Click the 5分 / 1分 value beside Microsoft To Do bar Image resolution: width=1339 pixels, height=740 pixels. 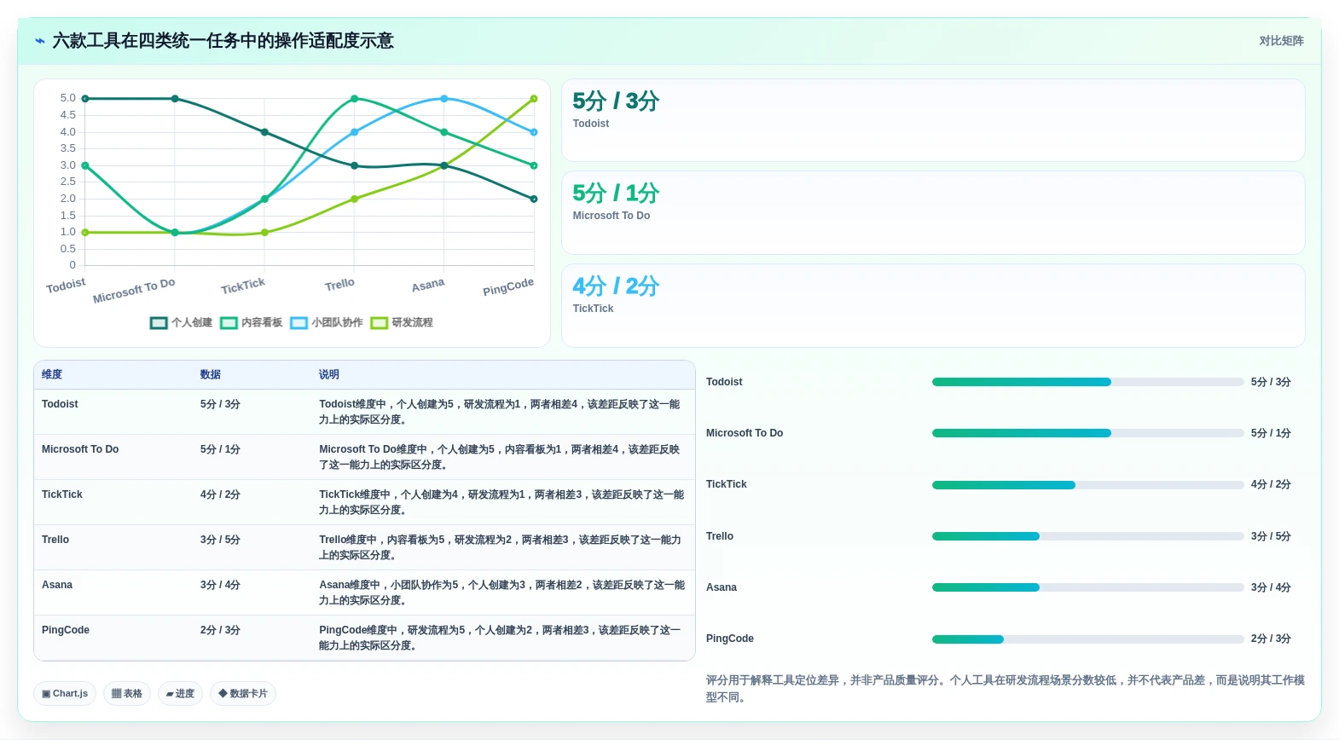[x=1271, y=433]
